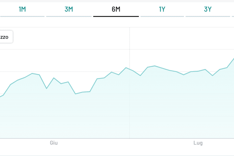Click the price line peak left of Giu
Viewport: 234px width, 156px height.
(x=32, y=73)
